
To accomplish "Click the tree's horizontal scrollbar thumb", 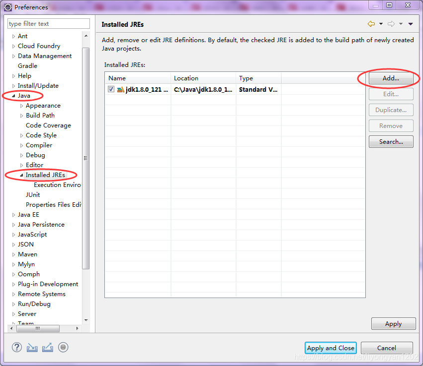I will 38,328.
